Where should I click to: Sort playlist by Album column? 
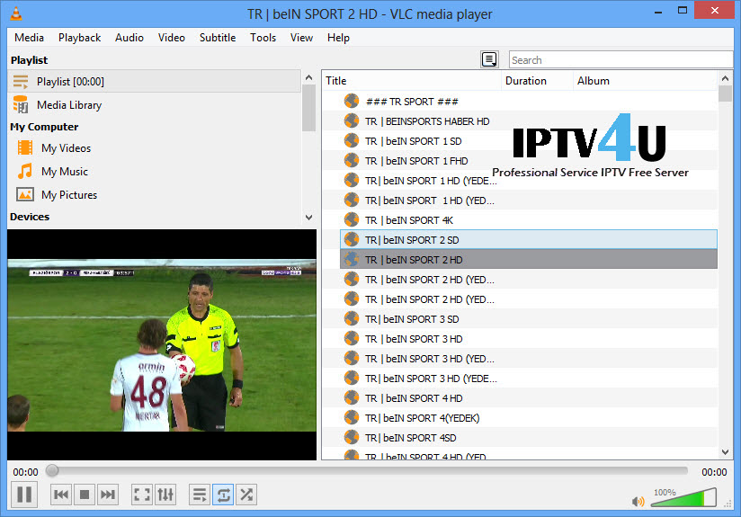pyautogui.click(x=645, y=81)
